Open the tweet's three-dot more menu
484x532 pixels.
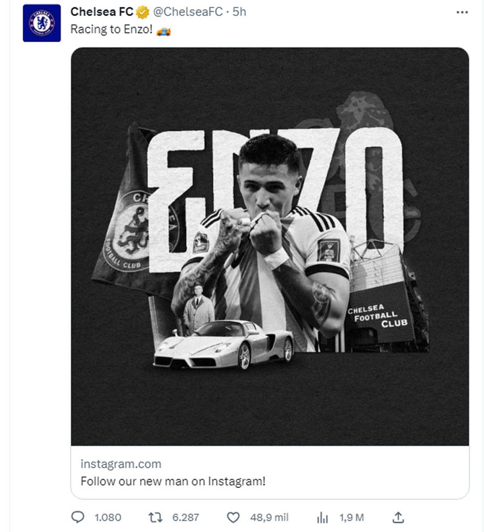[x=462, y=13]
